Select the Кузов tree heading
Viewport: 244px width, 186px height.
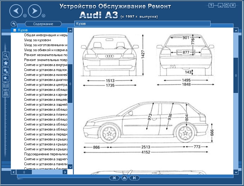tap(23, 30)
